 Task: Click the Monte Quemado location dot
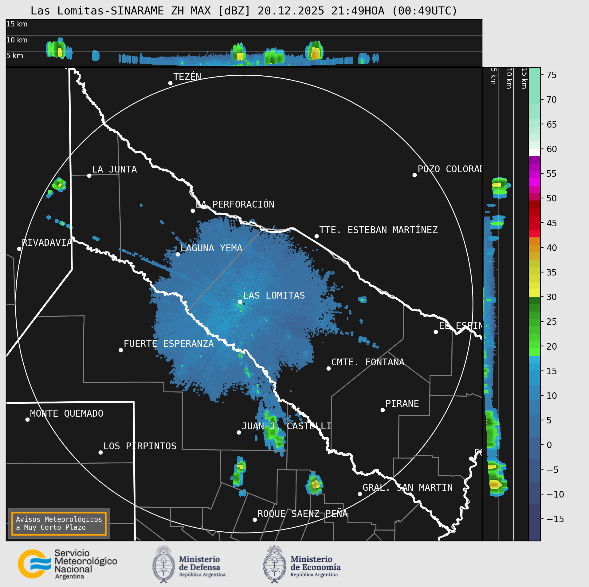click(27, 419)
